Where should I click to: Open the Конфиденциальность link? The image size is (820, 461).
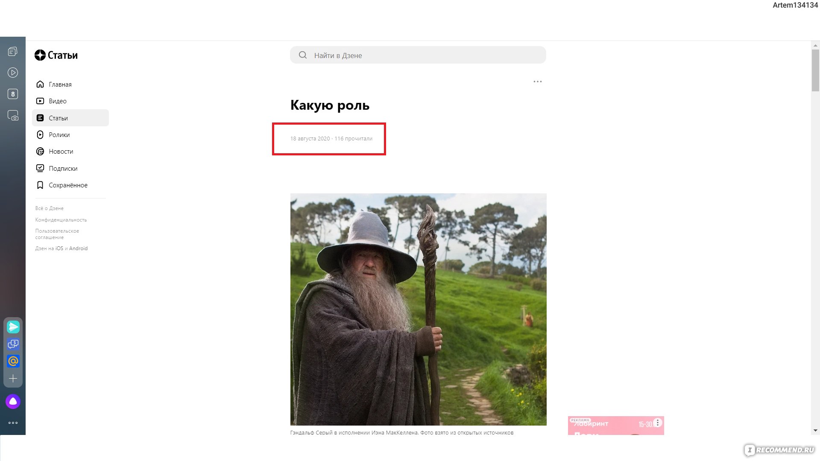pyautogui.click(x=61, y=220)
